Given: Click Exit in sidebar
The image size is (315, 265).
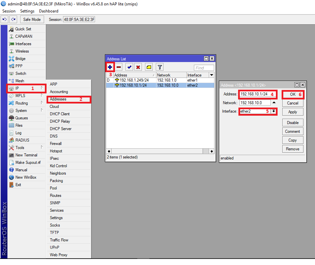Looking at the screenshot, I should pyautogui.click(x=27, y=185).
